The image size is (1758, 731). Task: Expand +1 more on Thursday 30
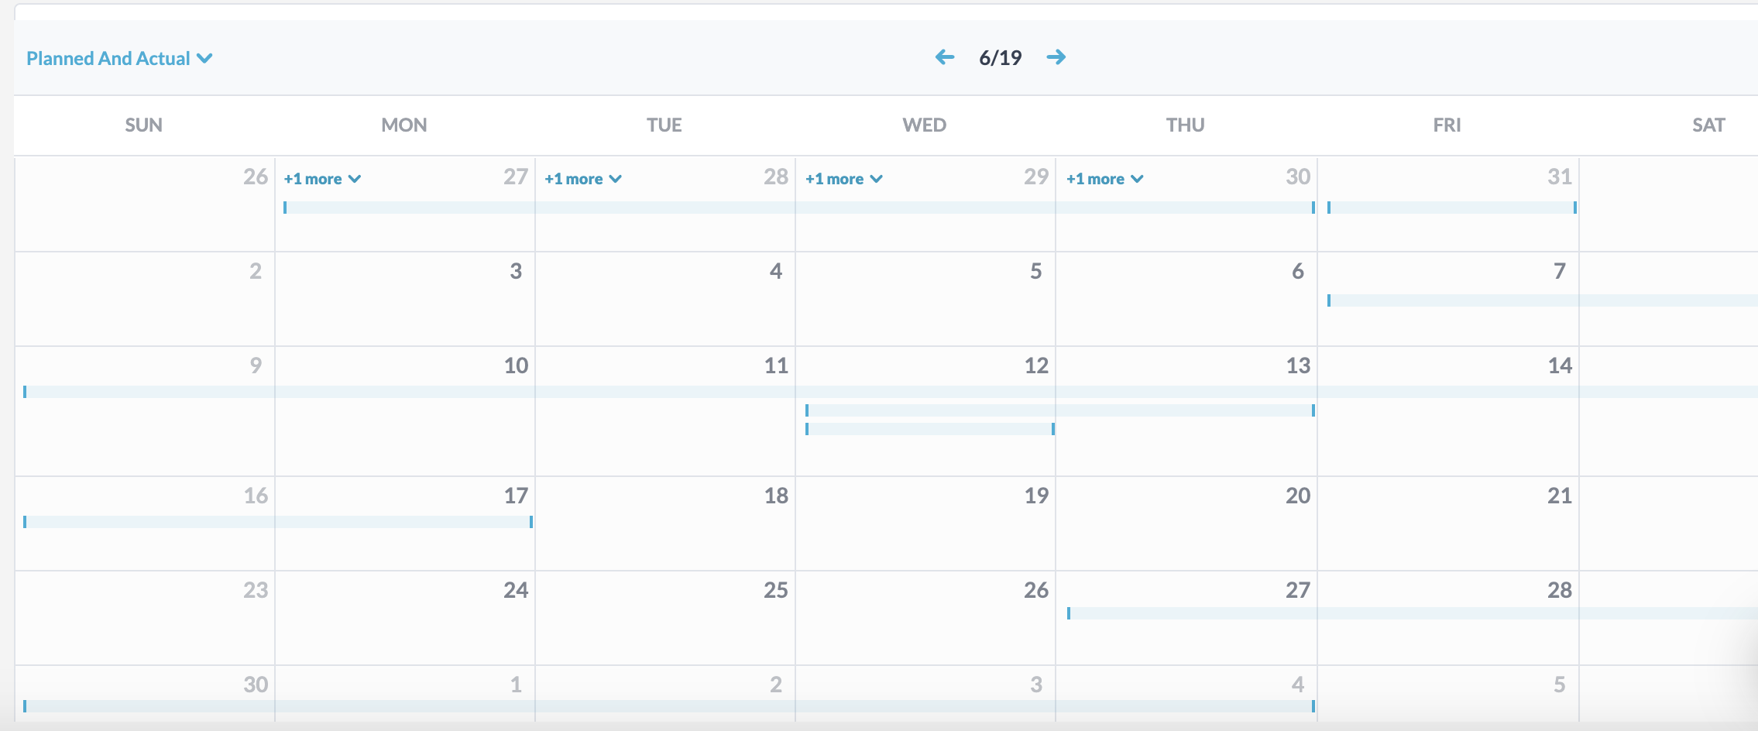tap(1105, 179)
